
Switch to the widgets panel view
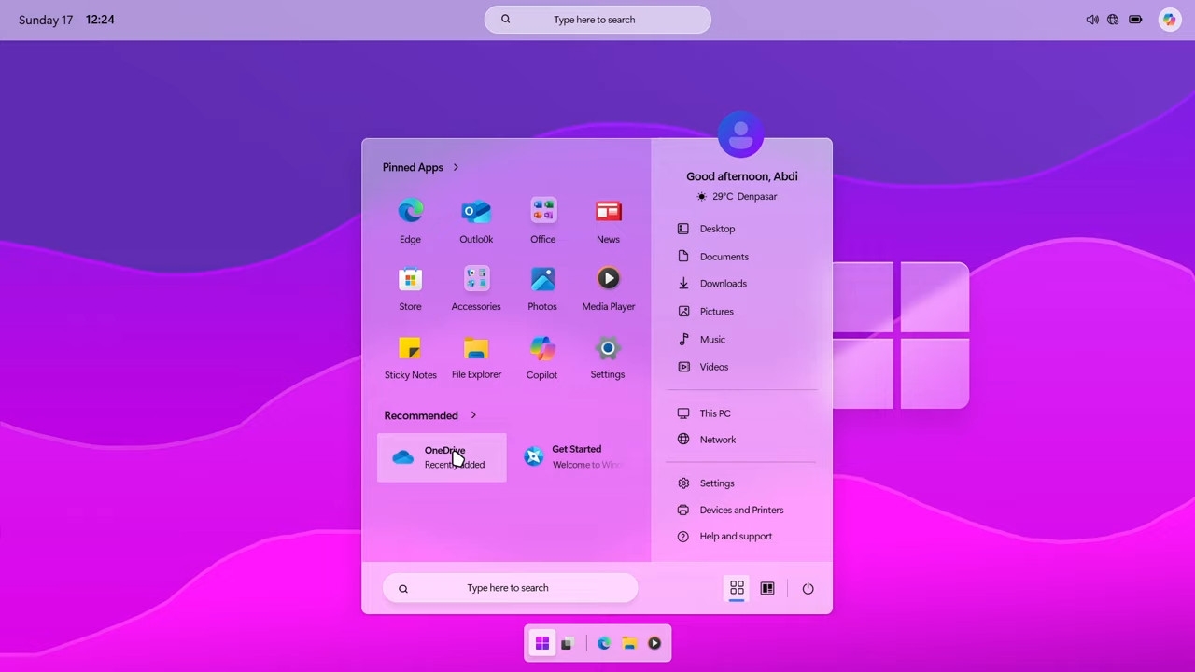click(x=766, y=588)
